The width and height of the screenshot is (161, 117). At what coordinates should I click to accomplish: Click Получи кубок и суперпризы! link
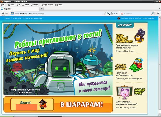coord(129,79)
